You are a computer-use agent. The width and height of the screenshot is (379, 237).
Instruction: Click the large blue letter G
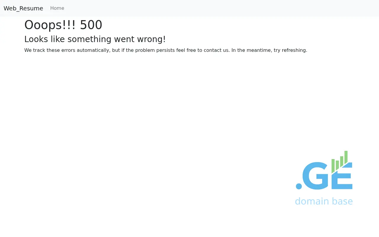[x=316, y=176]
